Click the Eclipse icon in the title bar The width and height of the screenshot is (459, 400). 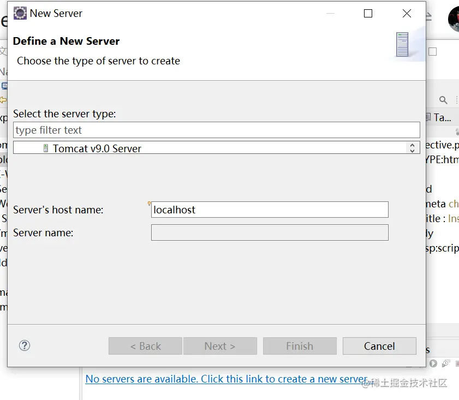20,14
